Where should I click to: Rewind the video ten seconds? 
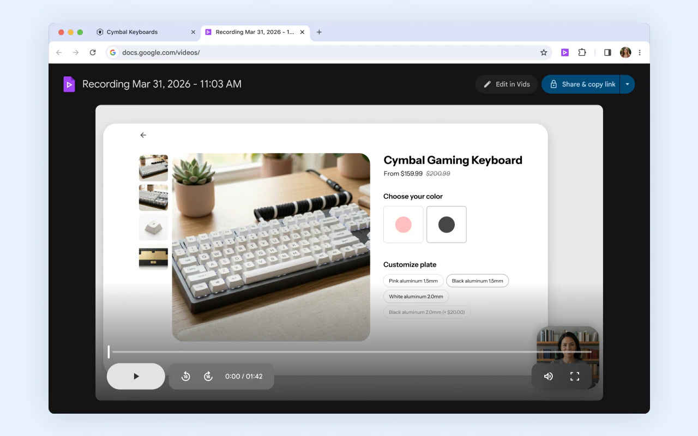185,376
